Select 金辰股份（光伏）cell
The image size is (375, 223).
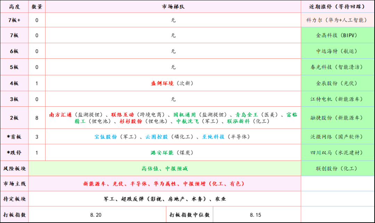coord(337,83)
